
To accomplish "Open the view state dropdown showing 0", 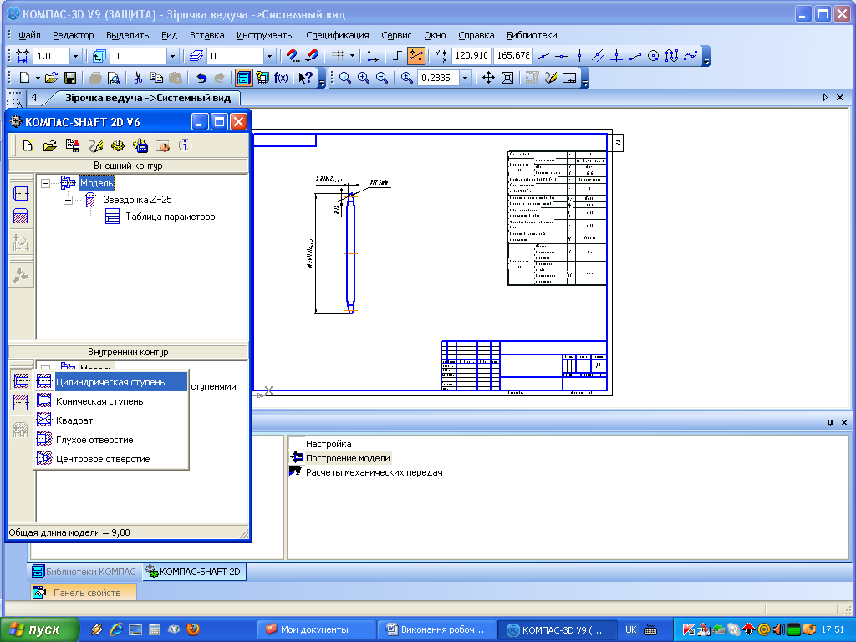I will click(172, 56).
